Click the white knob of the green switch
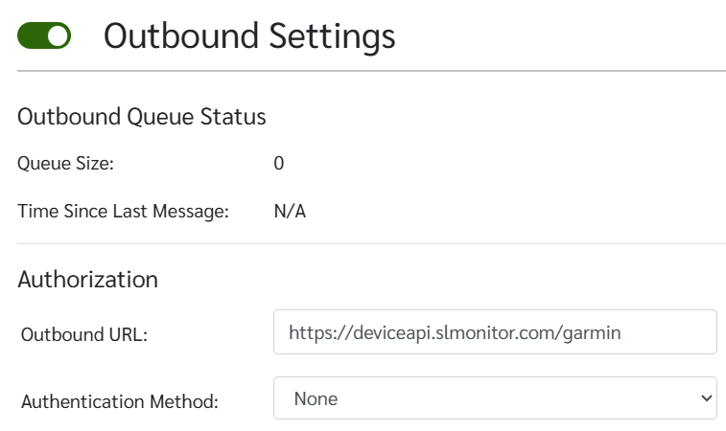Viewport: 726px width, 431px height. (x=58, y=36)
